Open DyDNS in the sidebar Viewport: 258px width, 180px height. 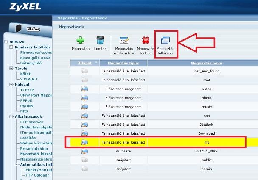coord(26,106)
